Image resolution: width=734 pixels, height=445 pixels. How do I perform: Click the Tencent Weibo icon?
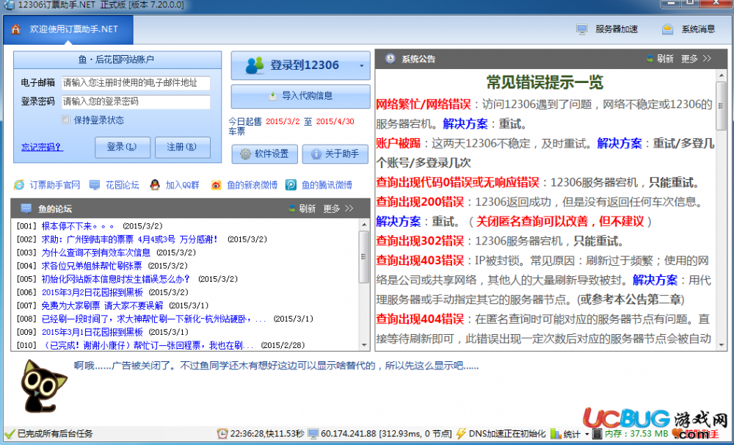point(291,185)
